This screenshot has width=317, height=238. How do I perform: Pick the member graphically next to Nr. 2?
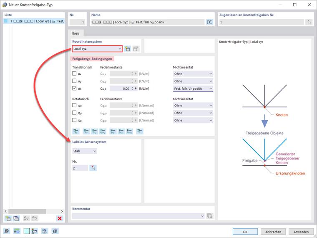point(93,168)
